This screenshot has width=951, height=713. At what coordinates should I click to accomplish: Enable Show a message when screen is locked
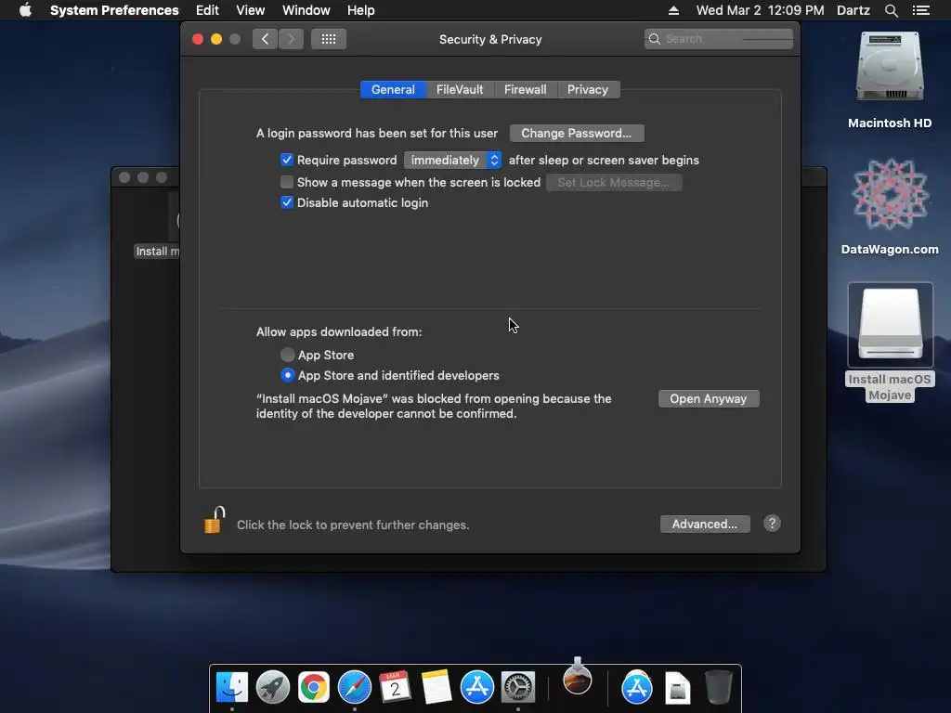287,182
